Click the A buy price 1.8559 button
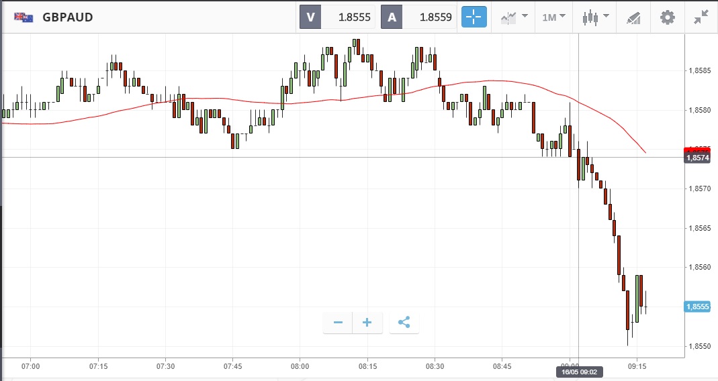This screenshot has height=381, width=718. (419, 17)
